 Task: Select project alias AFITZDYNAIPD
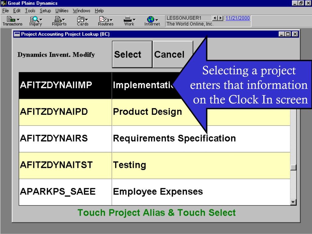pos(66,112)
